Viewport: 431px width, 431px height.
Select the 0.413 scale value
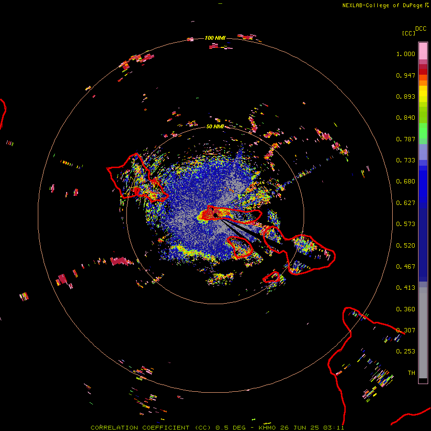point(406,288)
